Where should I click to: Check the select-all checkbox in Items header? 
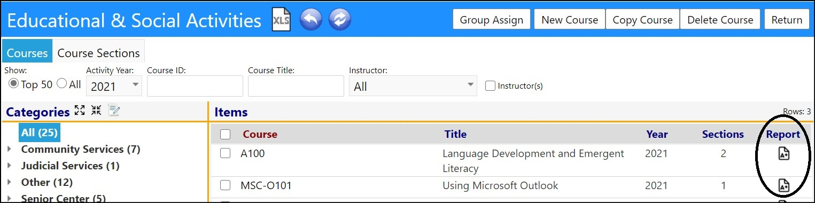tap(226, 135)
